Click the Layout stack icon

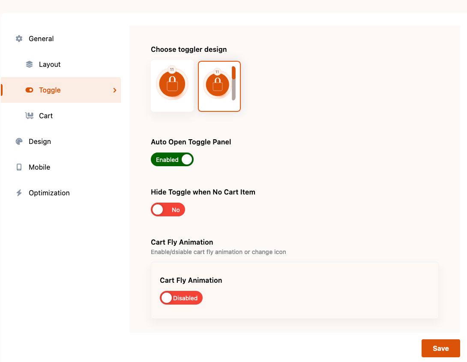[29, 64]
